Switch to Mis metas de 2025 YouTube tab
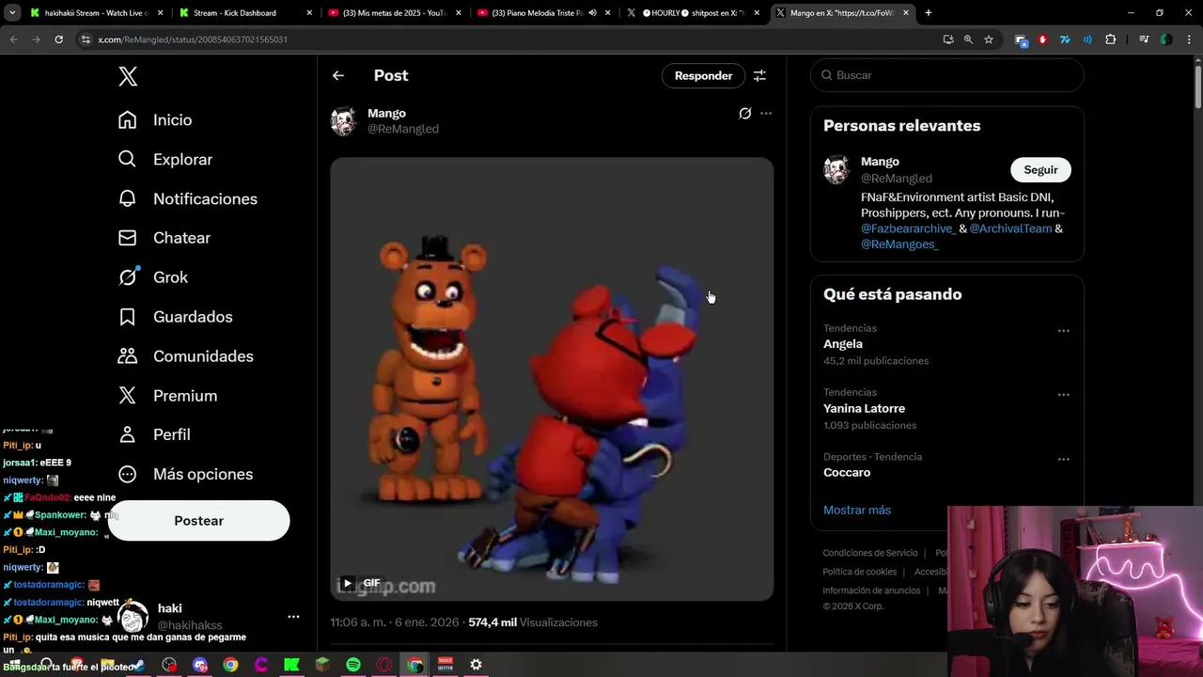The width and height of the screenshot is (1203, 677). pos(393,13)
